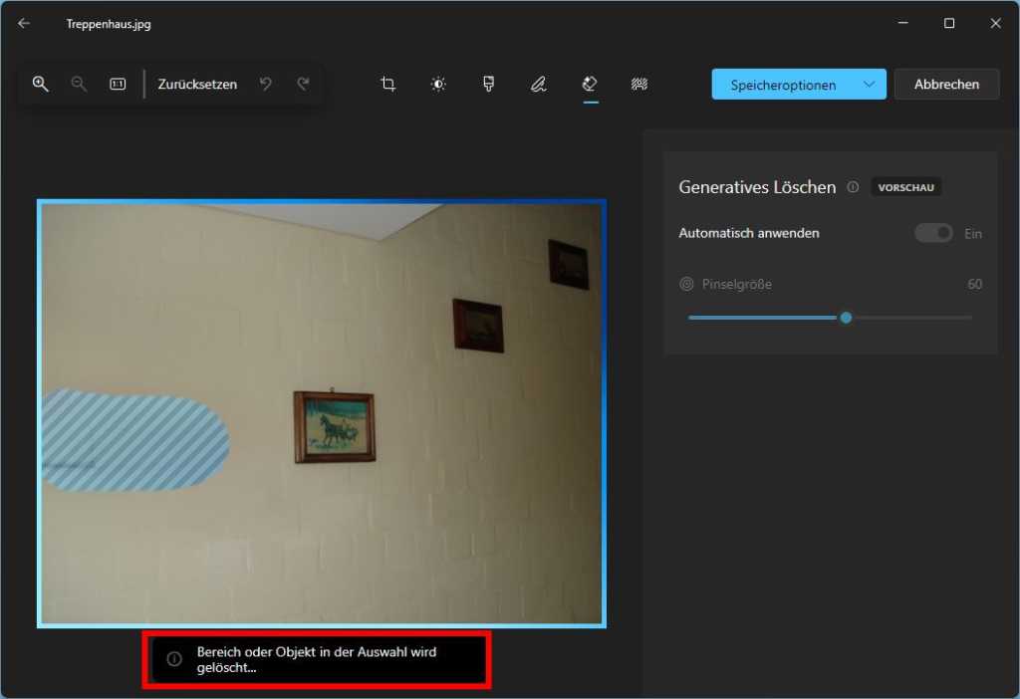
Task: Switch to 1:1 view of the image
Action: click(x=117, y=84)
